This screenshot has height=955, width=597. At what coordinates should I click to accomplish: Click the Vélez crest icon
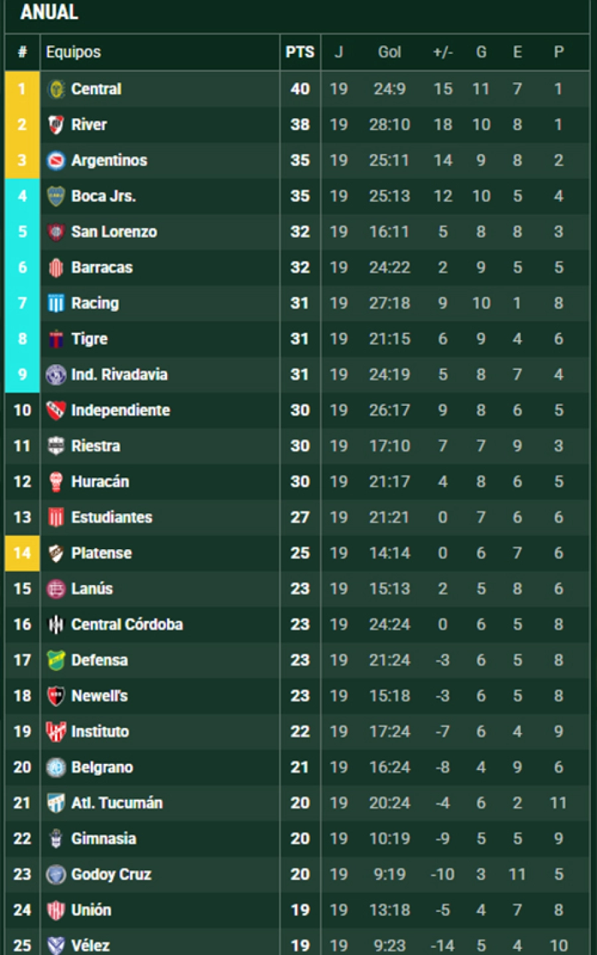[56, 945]
